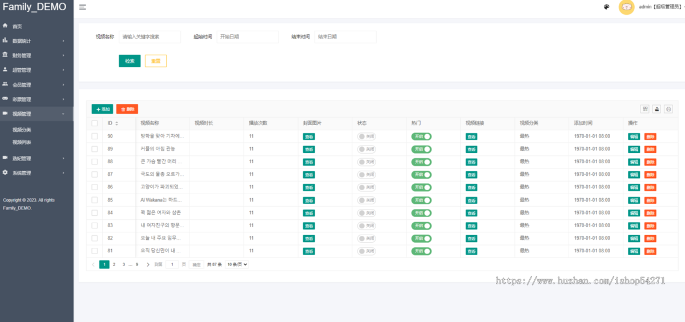This screenshot has height=322, width=685.
Task: Toggle the 热门 switch for row 89
Action: 421,149
